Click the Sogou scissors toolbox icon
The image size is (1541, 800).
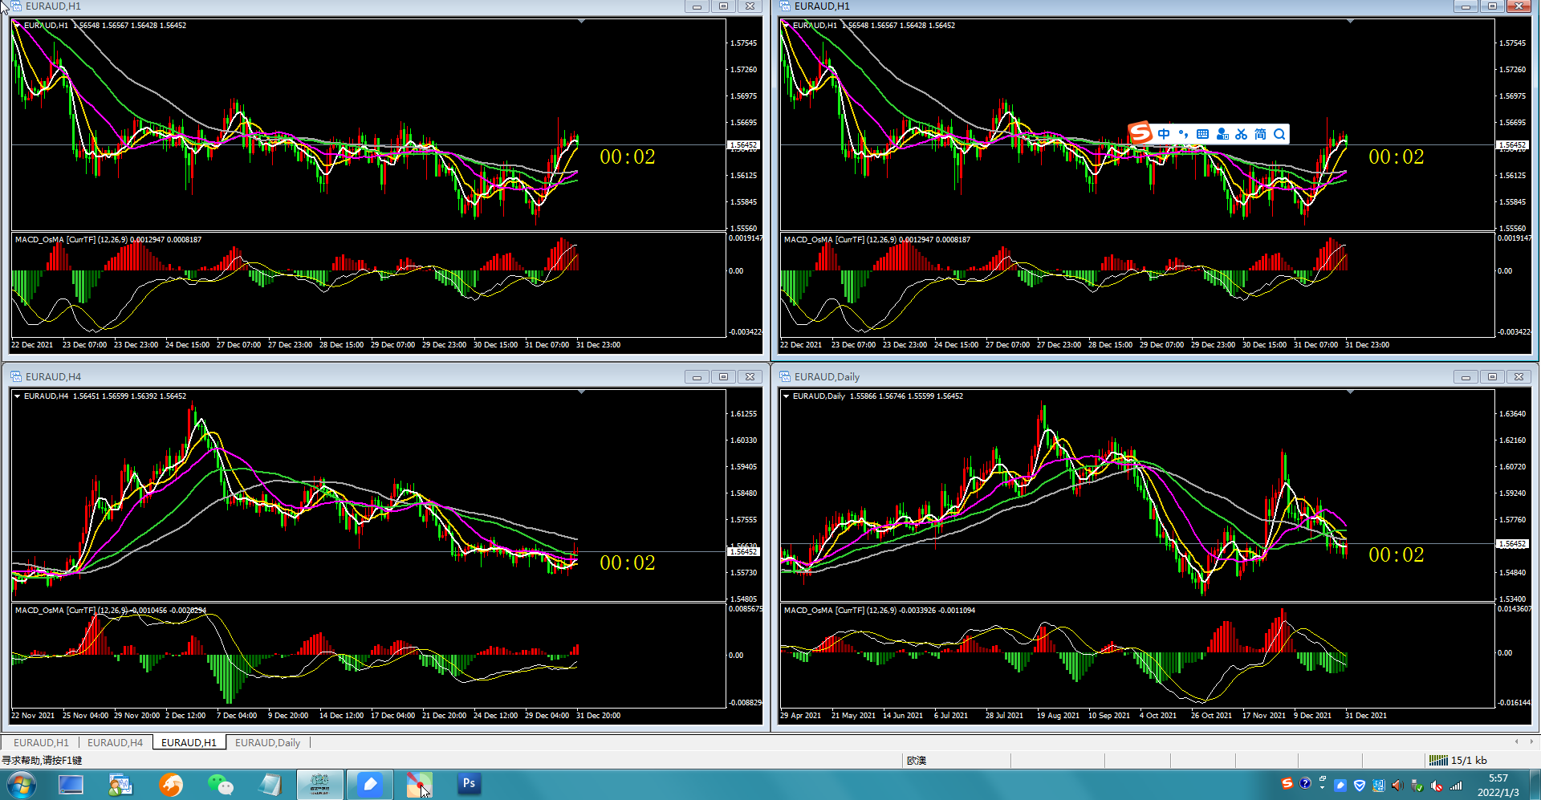[1242, 134]
